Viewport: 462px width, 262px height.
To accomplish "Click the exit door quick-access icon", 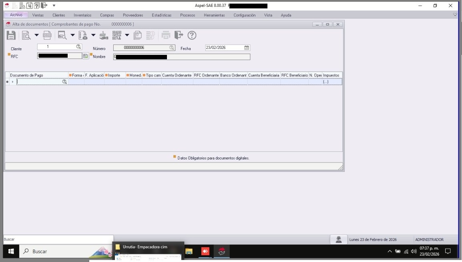I will [44, 5].
